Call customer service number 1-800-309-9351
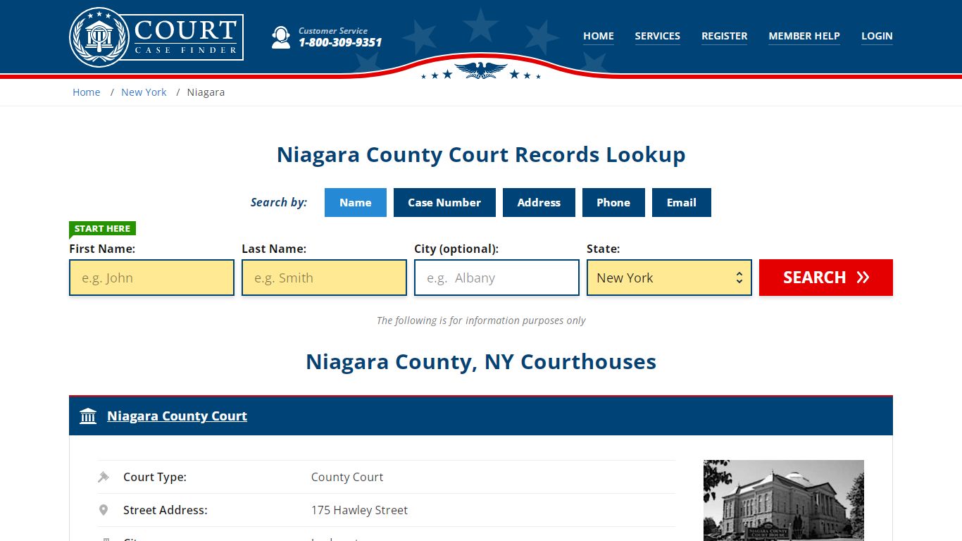This screenshot has height=541, width=962. [x=340, y=42]
